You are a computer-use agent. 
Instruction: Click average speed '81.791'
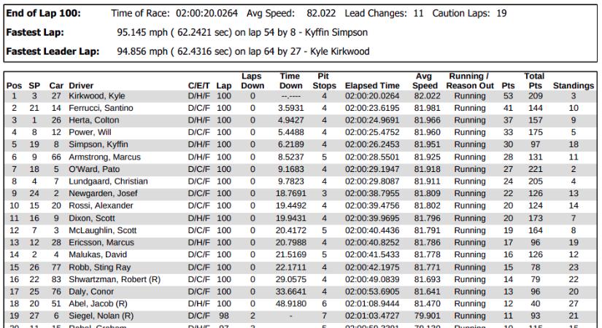[427, 230]
